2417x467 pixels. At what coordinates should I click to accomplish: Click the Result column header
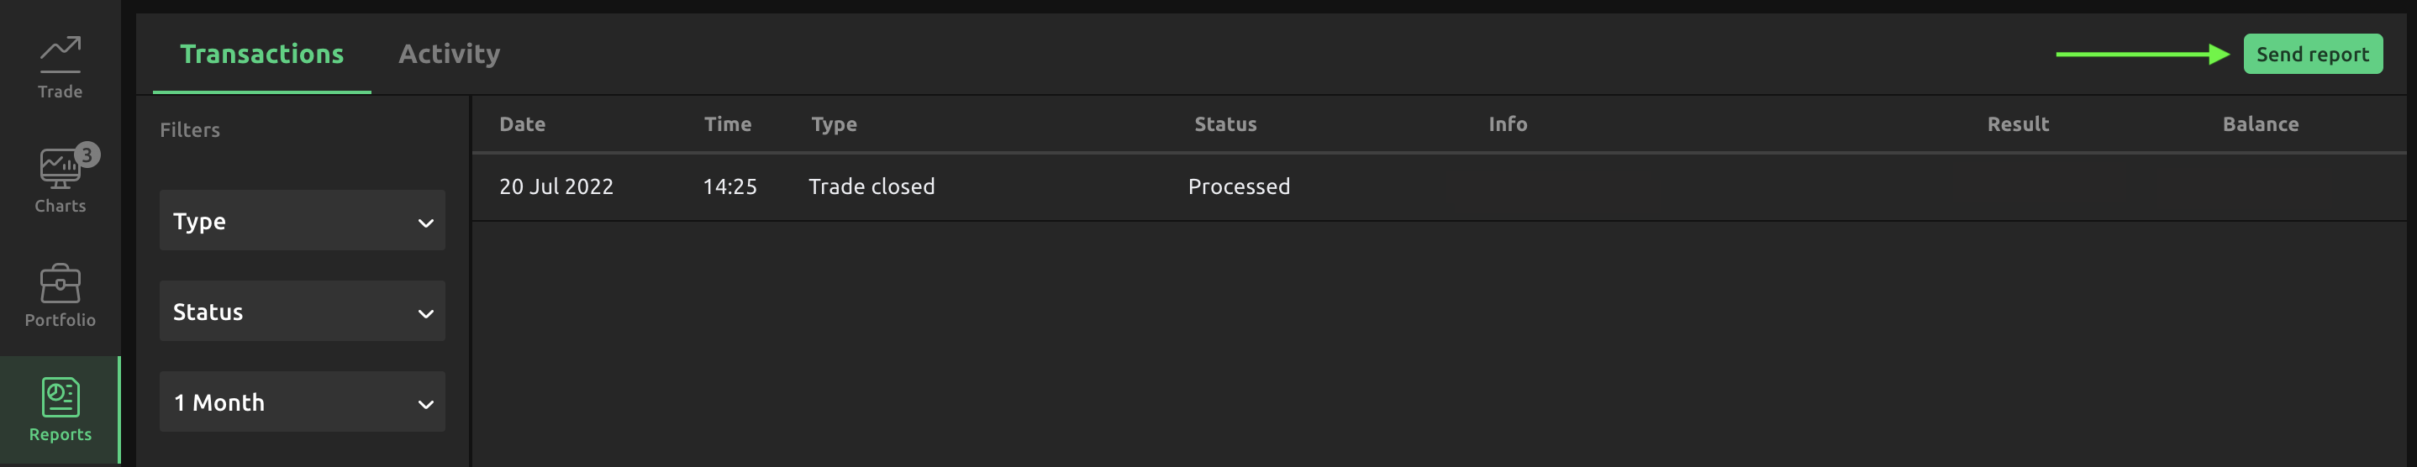2017,124
